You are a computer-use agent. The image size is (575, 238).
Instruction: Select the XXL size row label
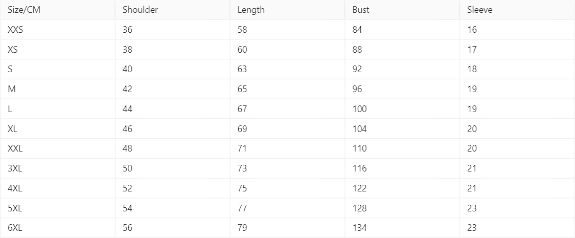coord(16,148)
